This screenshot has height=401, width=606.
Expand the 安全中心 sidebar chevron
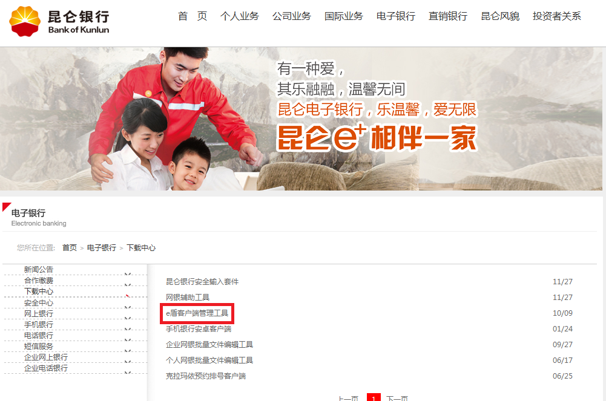click(x=127, y=307)
